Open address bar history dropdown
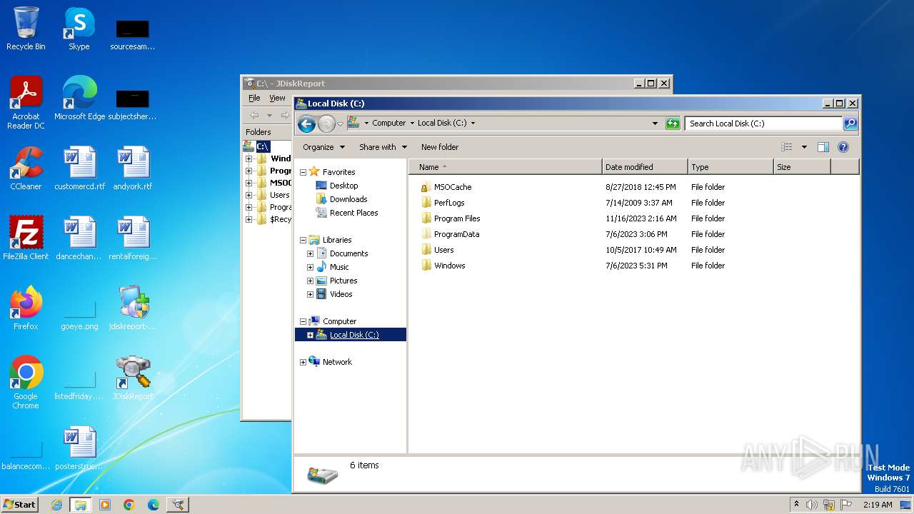This screenshot has width=914, height=514. 656,124
